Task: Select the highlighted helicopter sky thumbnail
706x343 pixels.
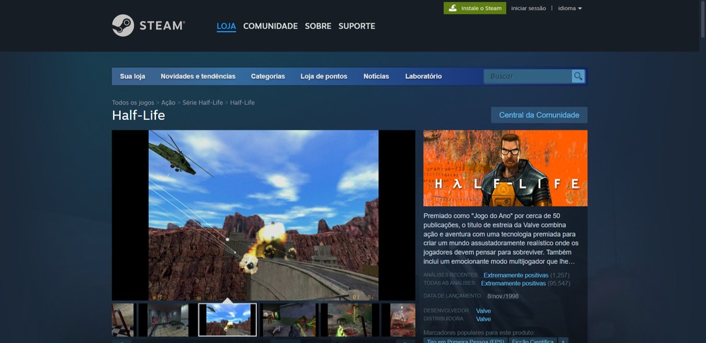Action: point(228,320)
